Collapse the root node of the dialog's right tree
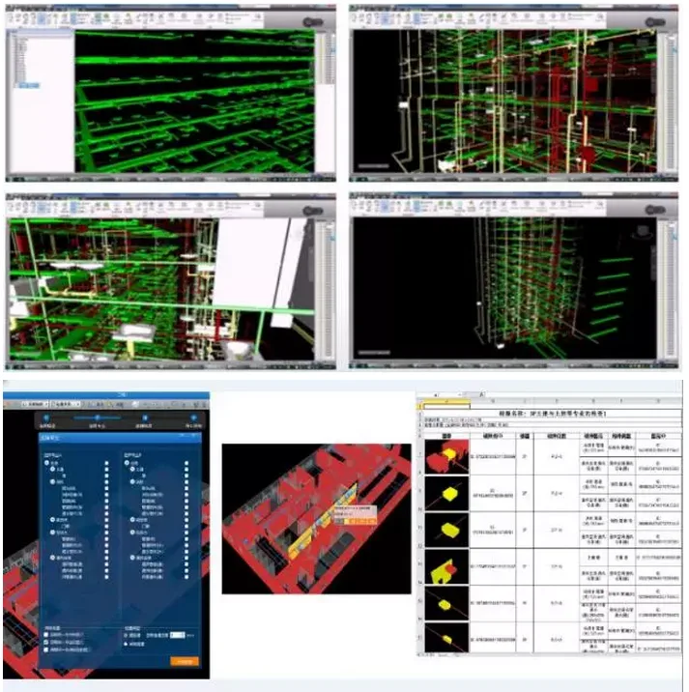 pyautogui.click(x=127, y=463)
